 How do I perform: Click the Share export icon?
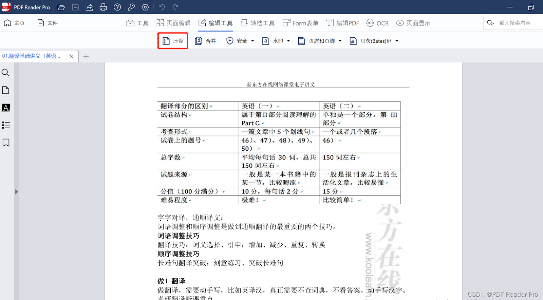(89, 7)
